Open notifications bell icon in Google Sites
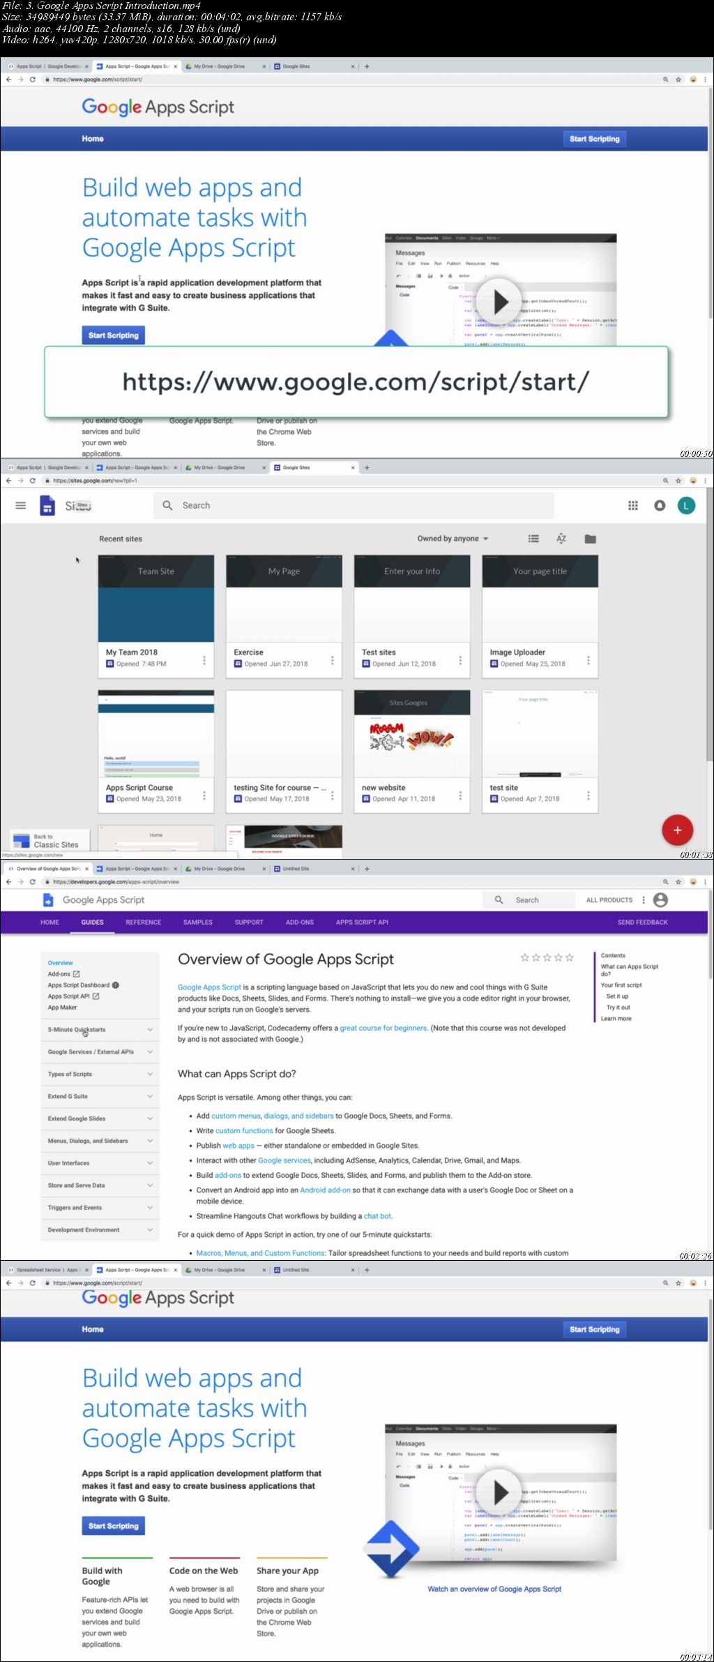 [660, 506]
